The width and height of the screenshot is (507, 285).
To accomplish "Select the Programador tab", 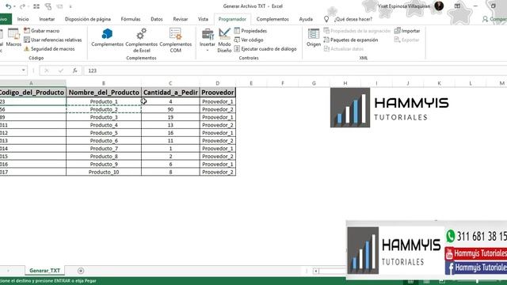I will pyautogui.click(x=232, y=19).
